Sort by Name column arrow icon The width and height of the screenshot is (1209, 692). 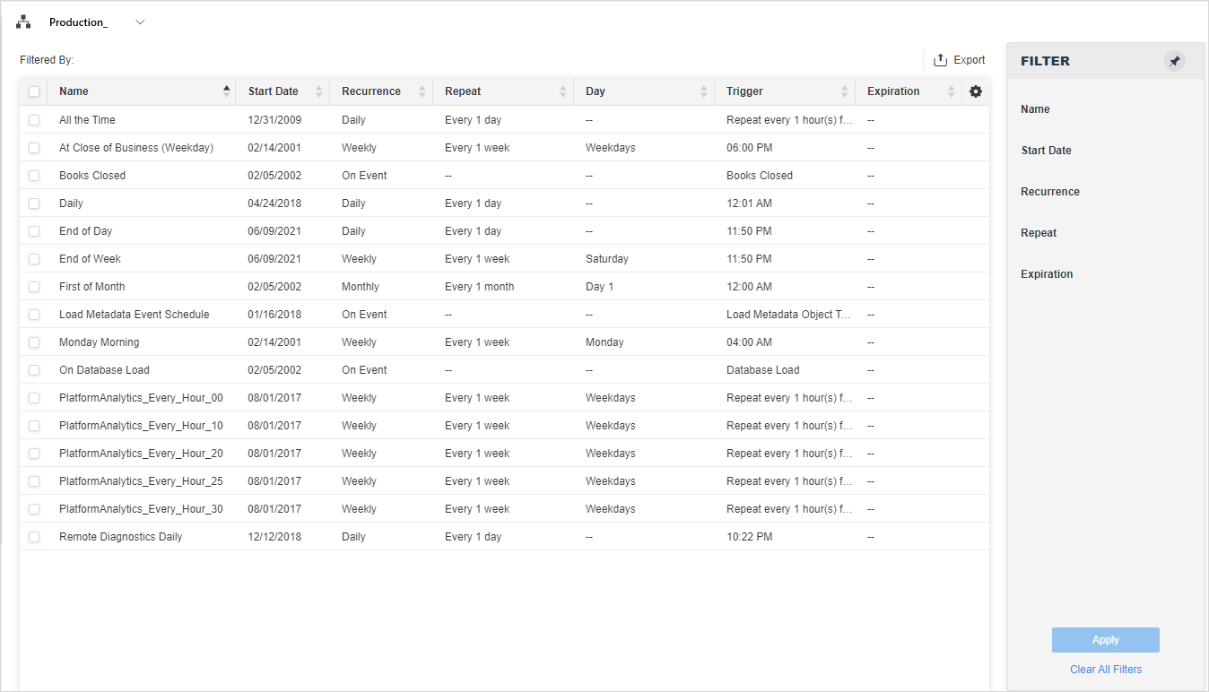[x=226, y=91]
